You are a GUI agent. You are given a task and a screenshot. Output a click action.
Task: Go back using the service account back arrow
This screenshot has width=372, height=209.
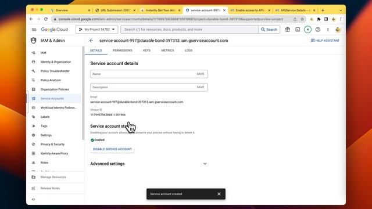point(91,41)
